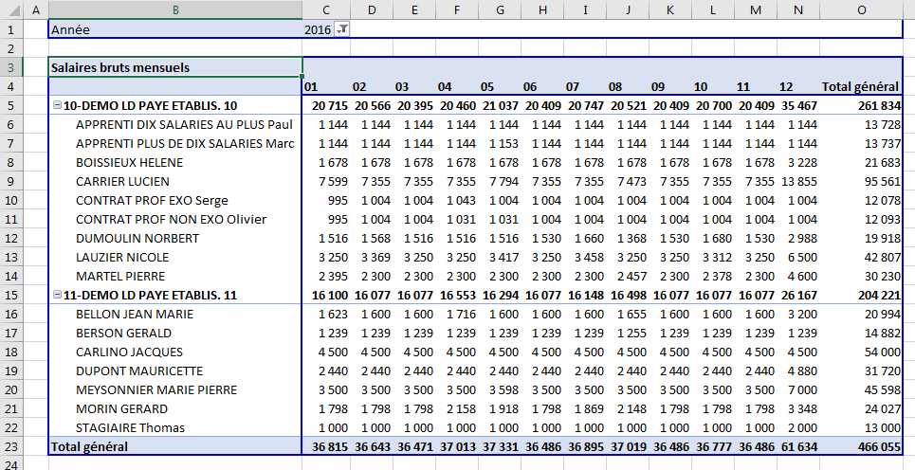Collapse the 10-DEMO LD PAYE ETABLIS. 10 group
This screenshot has height=470, width=915.
point(57,105)
